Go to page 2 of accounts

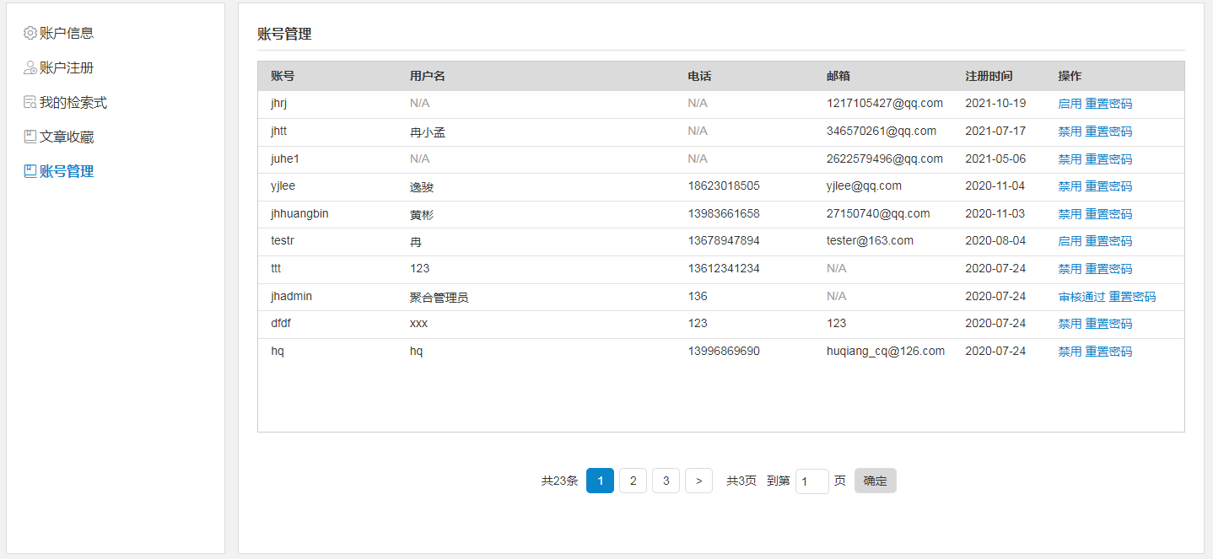[x=633, y=481]
